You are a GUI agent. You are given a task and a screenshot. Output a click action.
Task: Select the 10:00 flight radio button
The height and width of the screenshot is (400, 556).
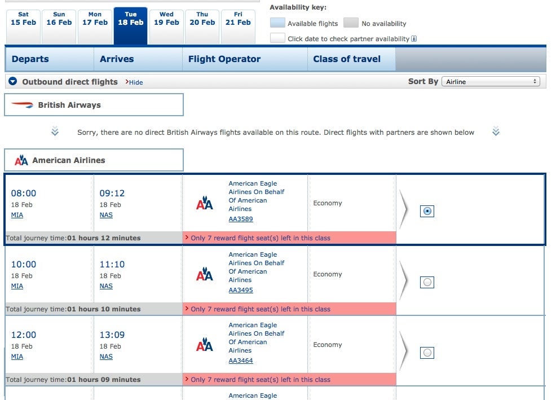[427, 282]
